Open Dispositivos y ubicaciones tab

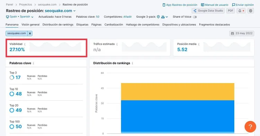tap(179, 25)
